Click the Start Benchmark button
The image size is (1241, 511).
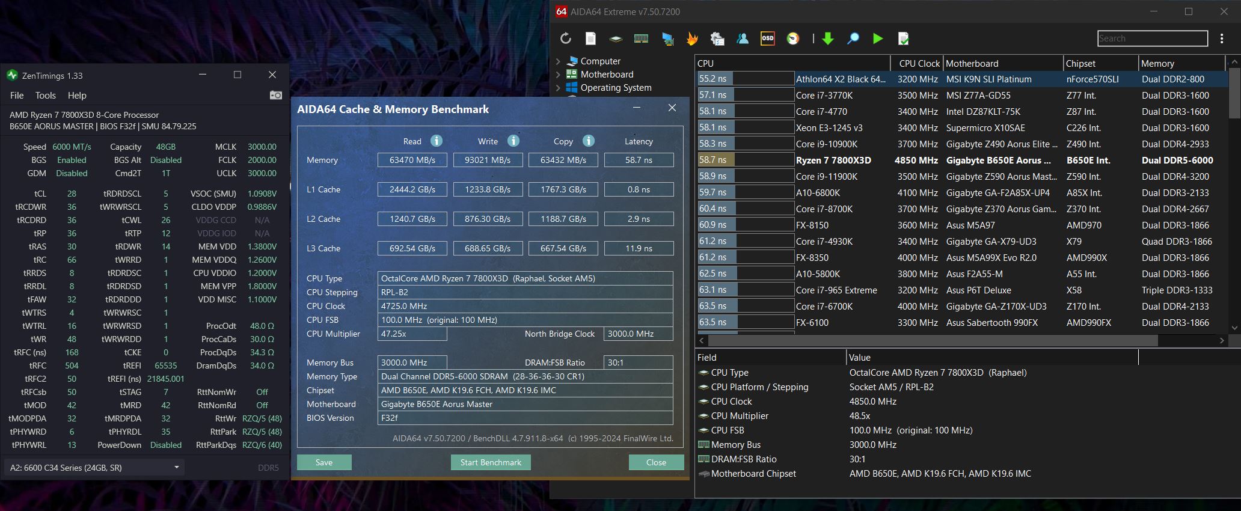[x=491, y=462]
